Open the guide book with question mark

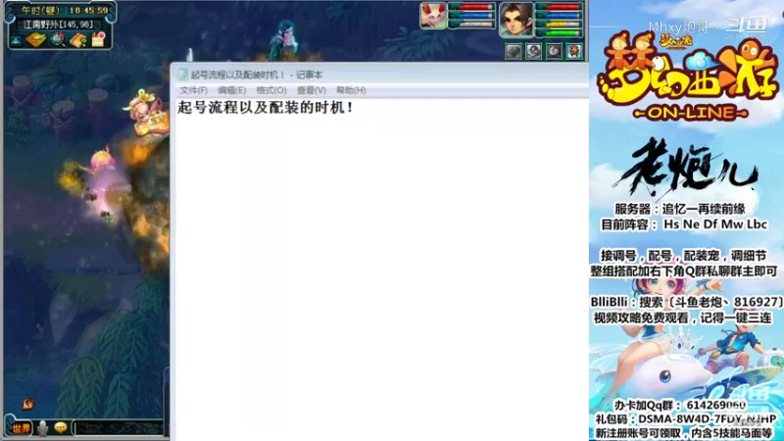click(x=78, y=40)
